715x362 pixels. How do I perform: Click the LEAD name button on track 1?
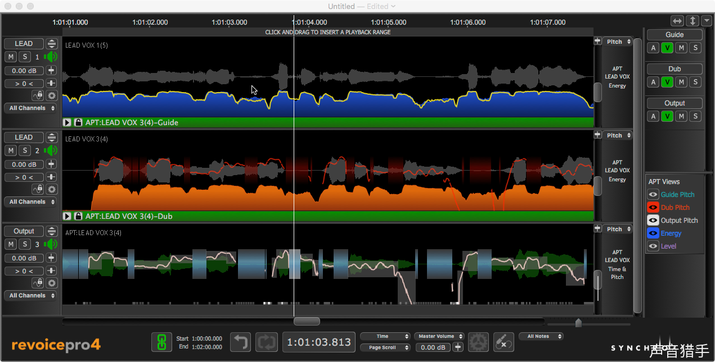click(24, 44)
